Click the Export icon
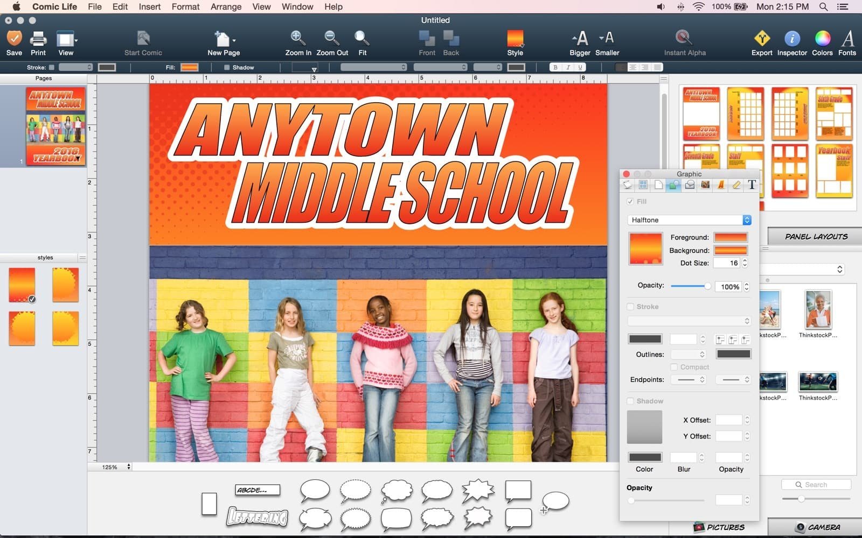862x538 pixels. [761, 39]
